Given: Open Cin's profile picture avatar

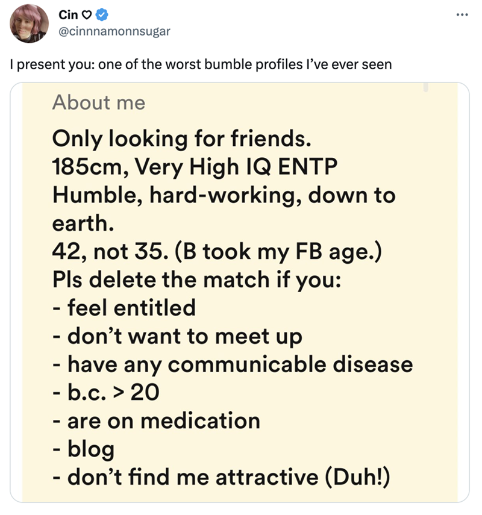Looking at the screenshot, I should 28,22.
